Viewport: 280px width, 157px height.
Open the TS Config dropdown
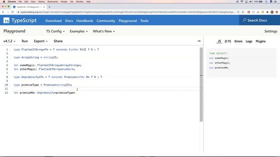[56, 31]
